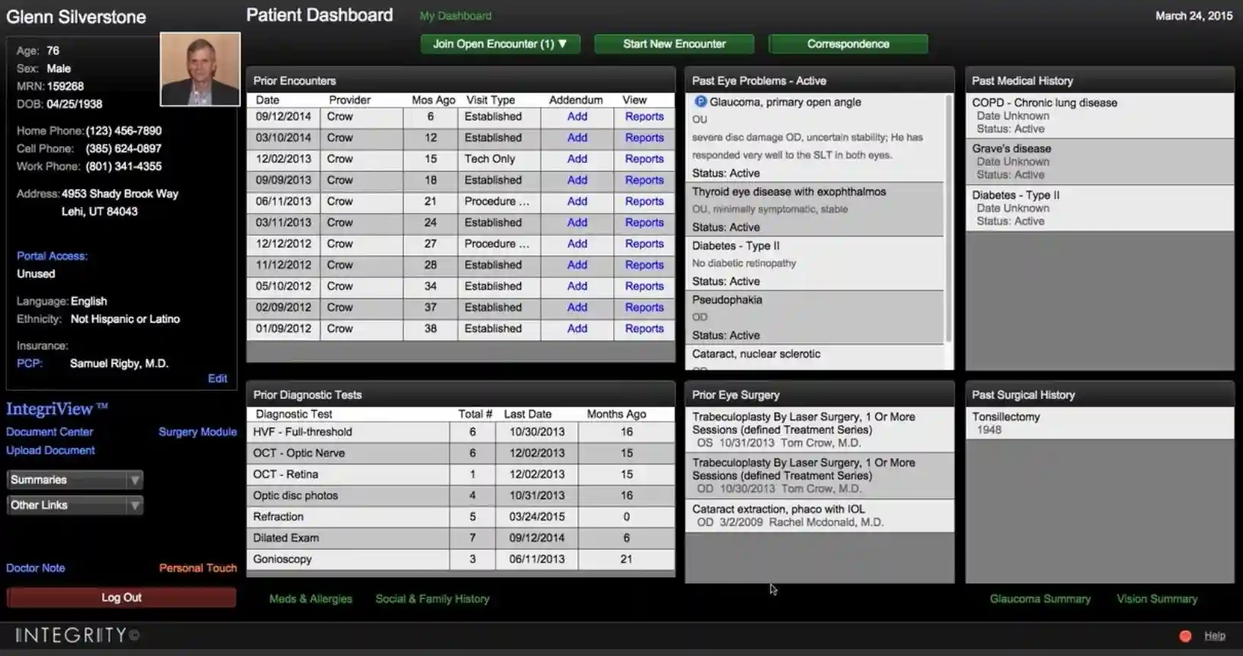Select COPD - Chronic lung disease entry

pos(1100,116)
